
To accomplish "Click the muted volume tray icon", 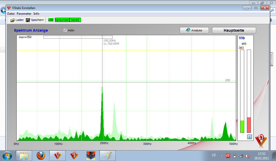I will [x=247, y=156].
